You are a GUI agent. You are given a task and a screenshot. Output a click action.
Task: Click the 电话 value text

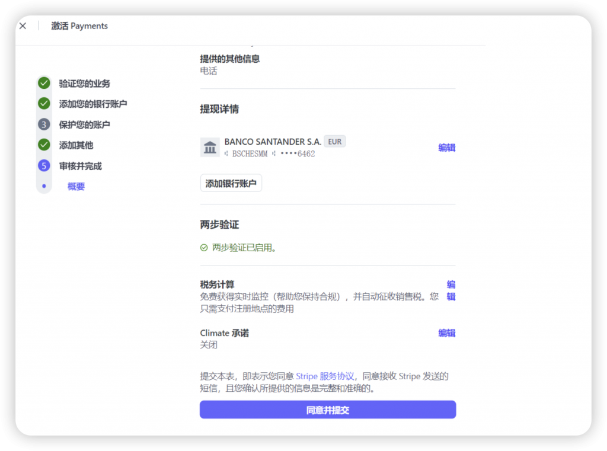209,71
